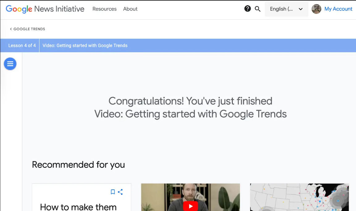Expand language selector using chevron arrow
Viewport: 356px width, 211px height.
click(x=300, y=9)
